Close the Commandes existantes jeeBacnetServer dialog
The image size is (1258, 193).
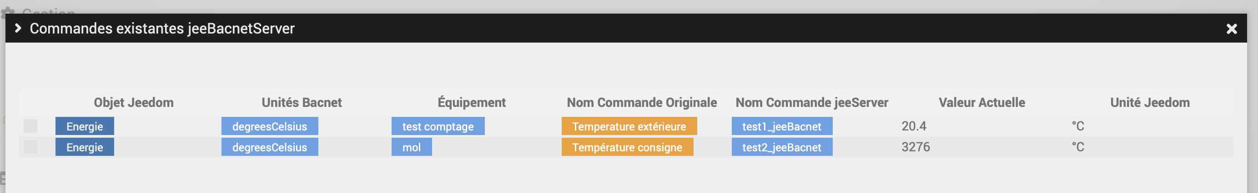(1231, 29)
